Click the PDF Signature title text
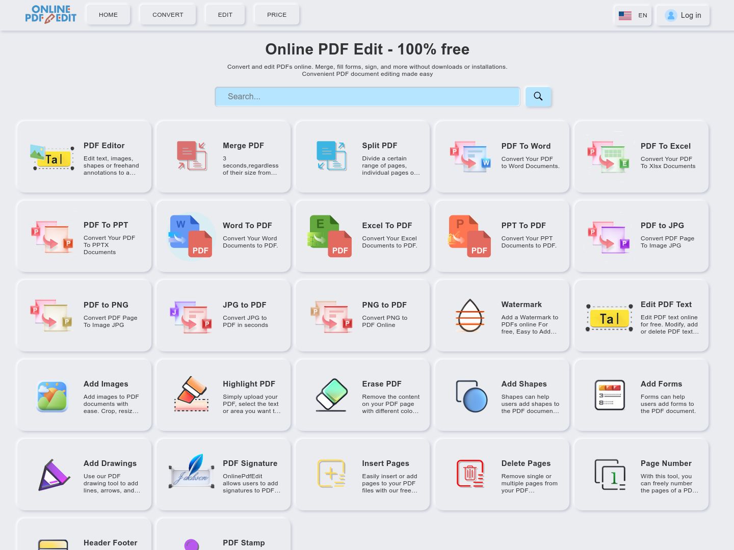This screenshot has height=550, width=734. [250, 463]
